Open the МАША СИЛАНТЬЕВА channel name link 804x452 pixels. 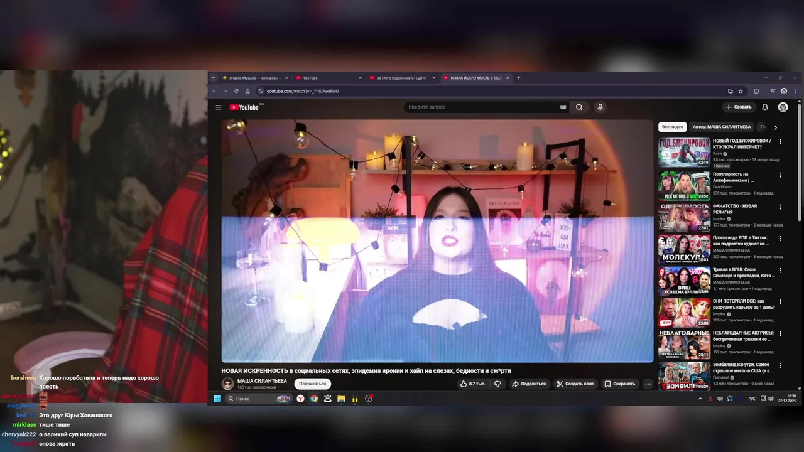262,381
